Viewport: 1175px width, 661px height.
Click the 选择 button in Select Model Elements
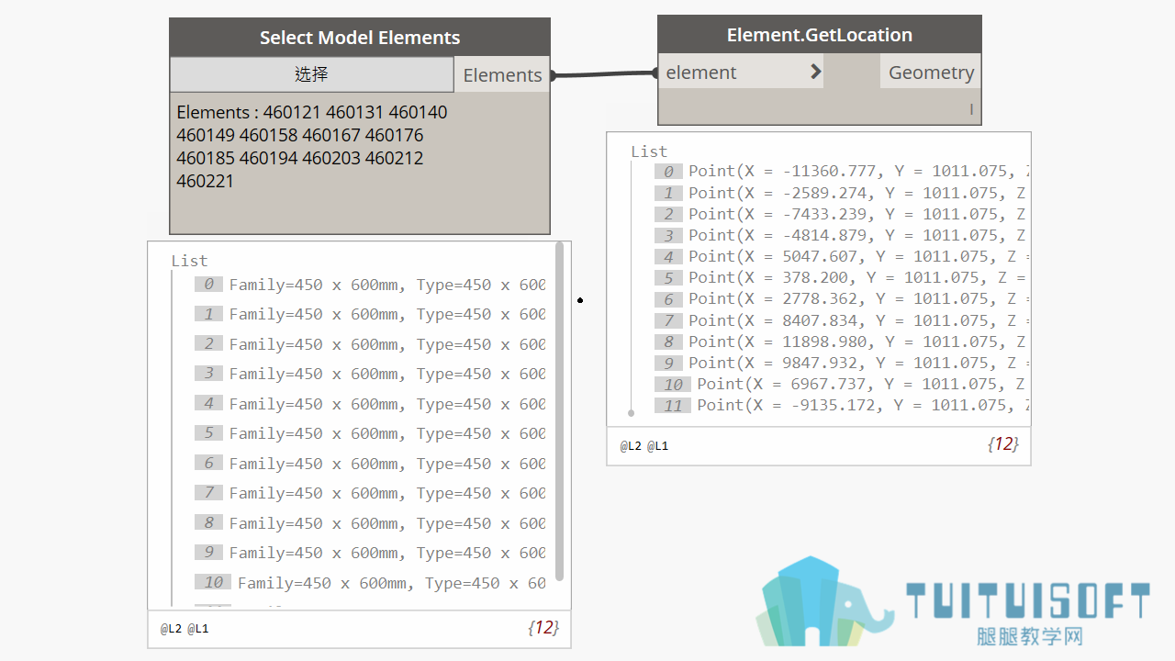pos(312,74)
